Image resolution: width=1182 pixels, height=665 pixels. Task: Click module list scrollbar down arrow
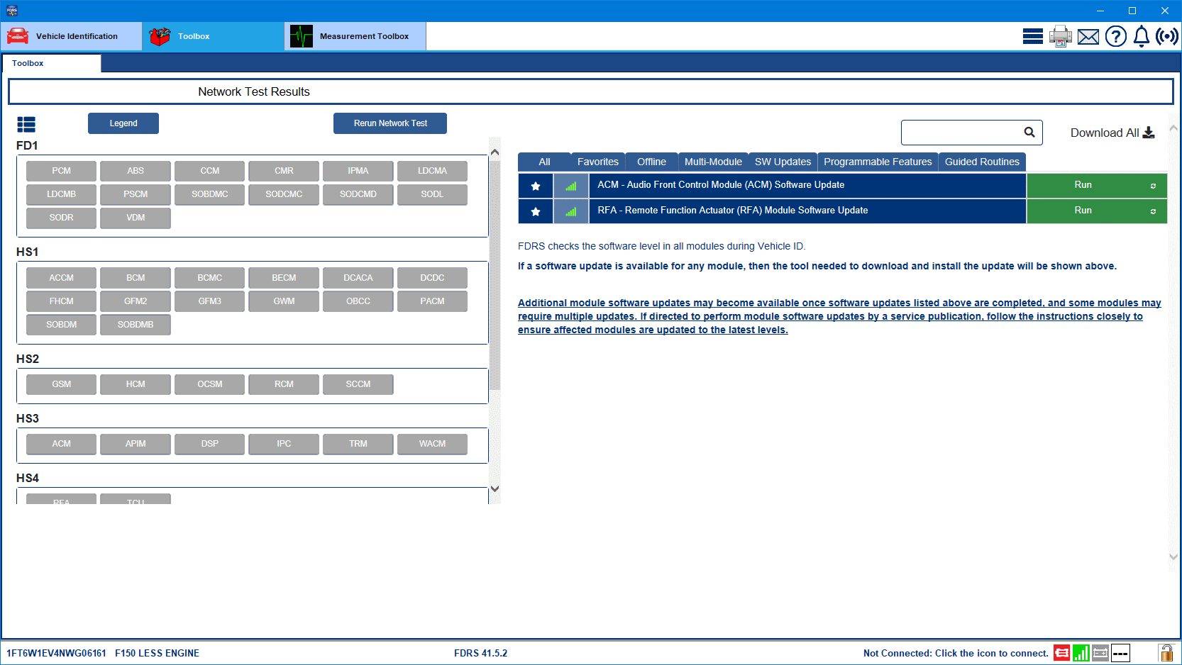pos(495,488)
